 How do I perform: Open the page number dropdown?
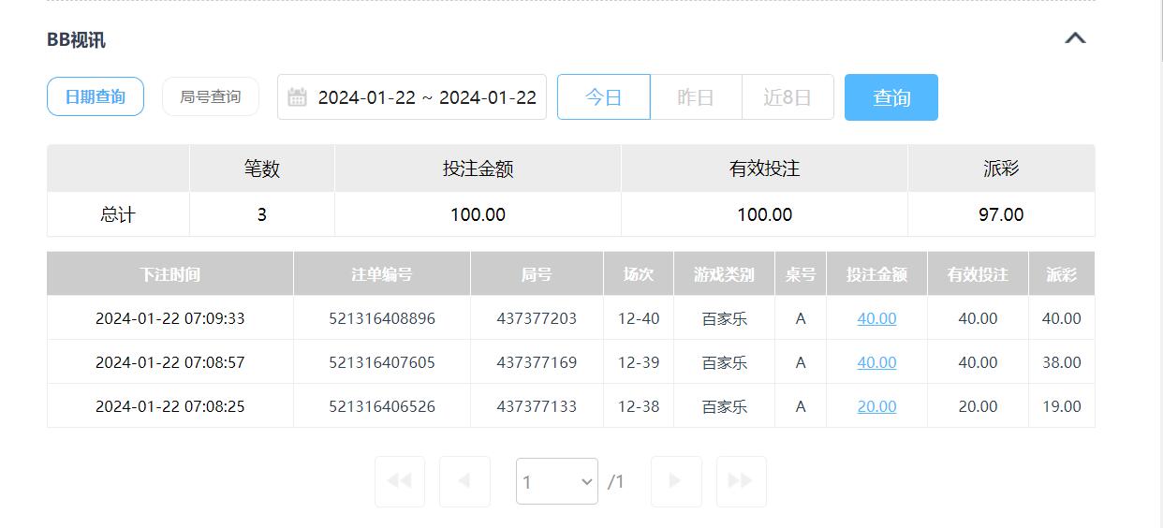coord(557,481)
